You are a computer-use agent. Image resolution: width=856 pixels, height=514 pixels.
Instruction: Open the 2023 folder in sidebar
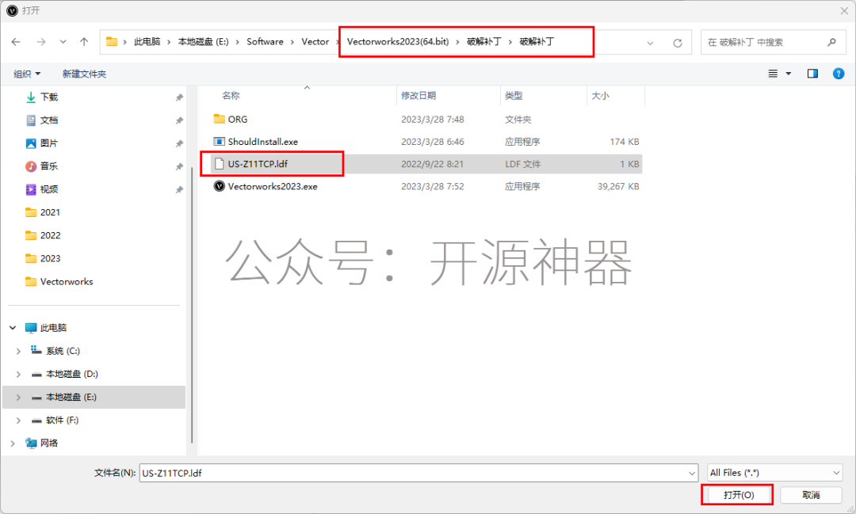tap(50, 258)
